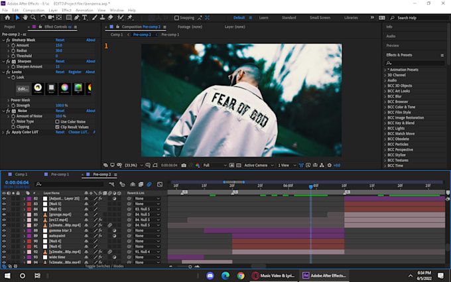
Task: Expand the Animation Presets folder
Action: (x=385, y=70)
